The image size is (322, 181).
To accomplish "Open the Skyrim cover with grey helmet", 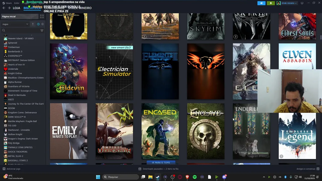I will click(x=206, y=26).
